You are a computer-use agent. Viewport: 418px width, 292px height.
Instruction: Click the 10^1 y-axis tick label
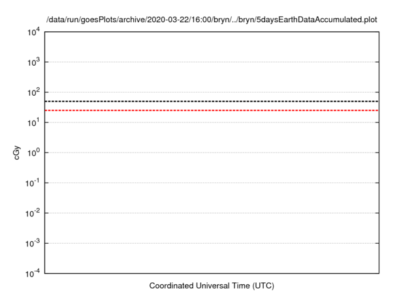33,123
